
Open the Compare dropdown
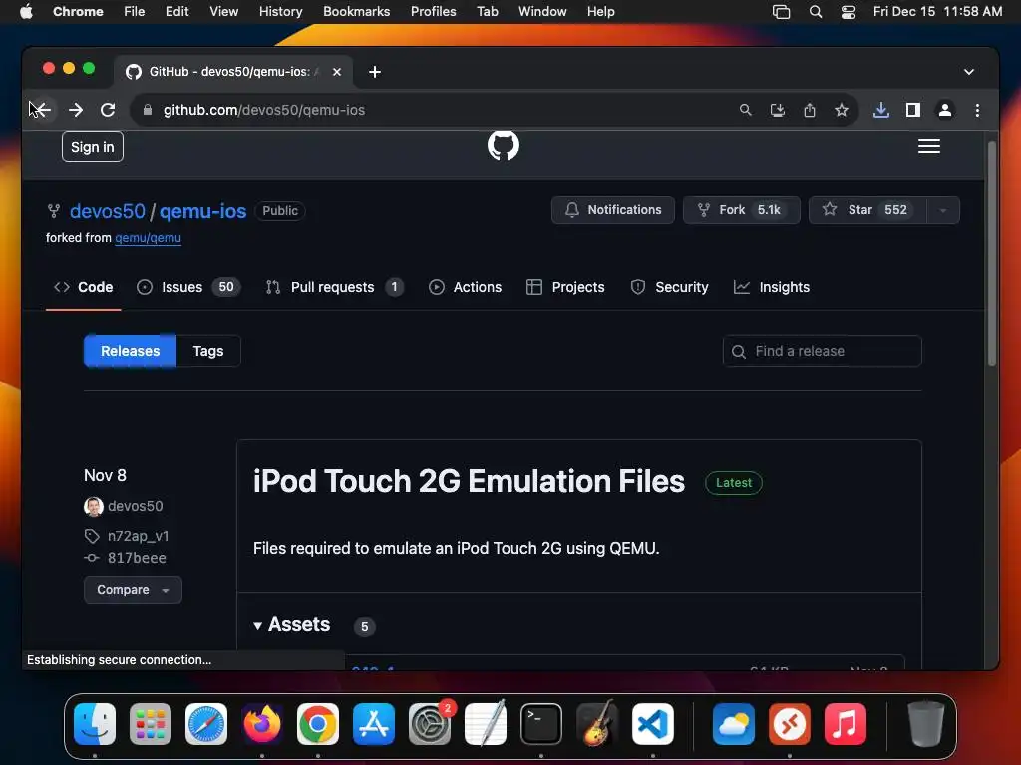[133, 590]
